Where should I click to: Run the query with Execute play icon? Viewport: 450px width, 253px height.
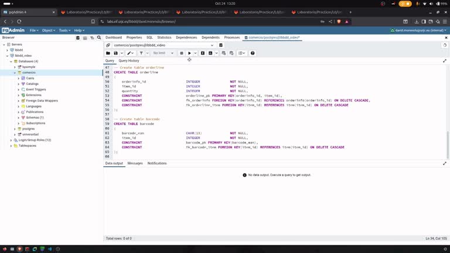coord(189,53)
